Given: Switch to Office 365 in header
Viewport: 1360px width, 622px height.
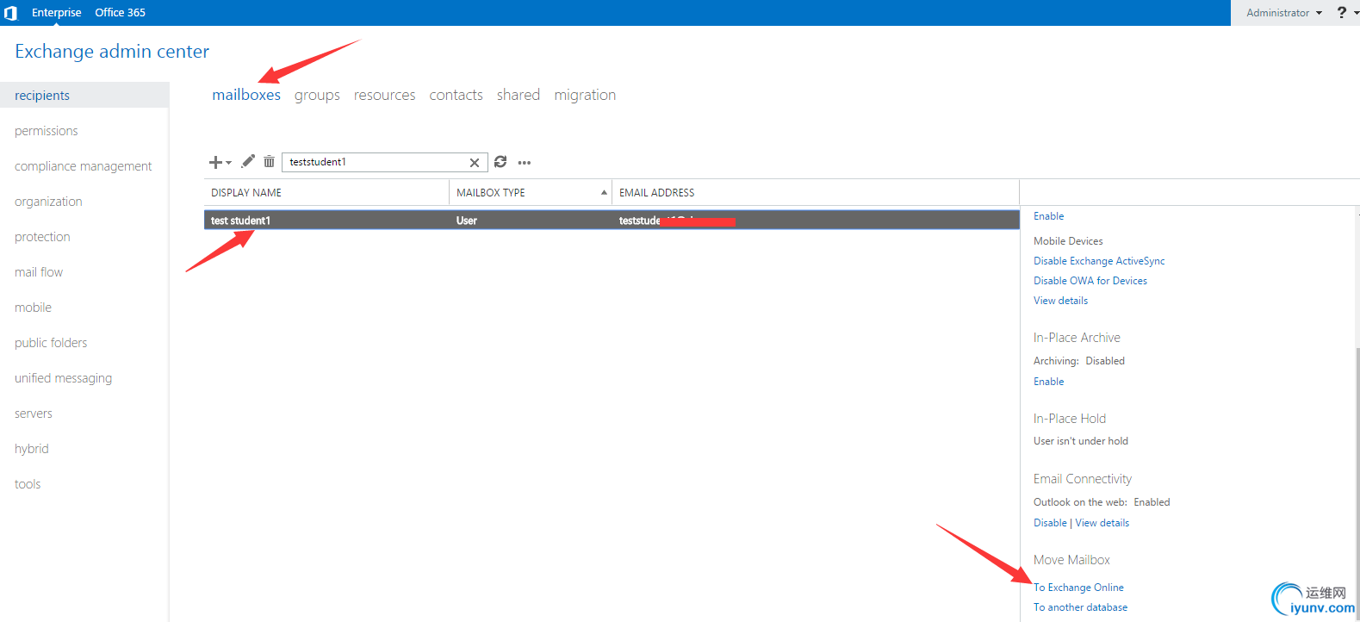Looking at the screenshot, I should (x=120, y=13).
